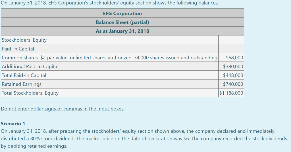Select the Total Paid-In Capital label
The width and height of the screenshot is (291, 152).
tap(24, 75)
